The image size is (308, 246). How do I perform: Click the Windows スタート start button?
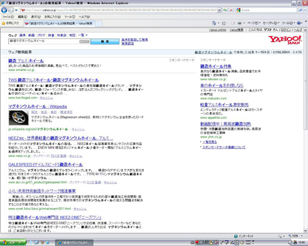tap(13, 243)
